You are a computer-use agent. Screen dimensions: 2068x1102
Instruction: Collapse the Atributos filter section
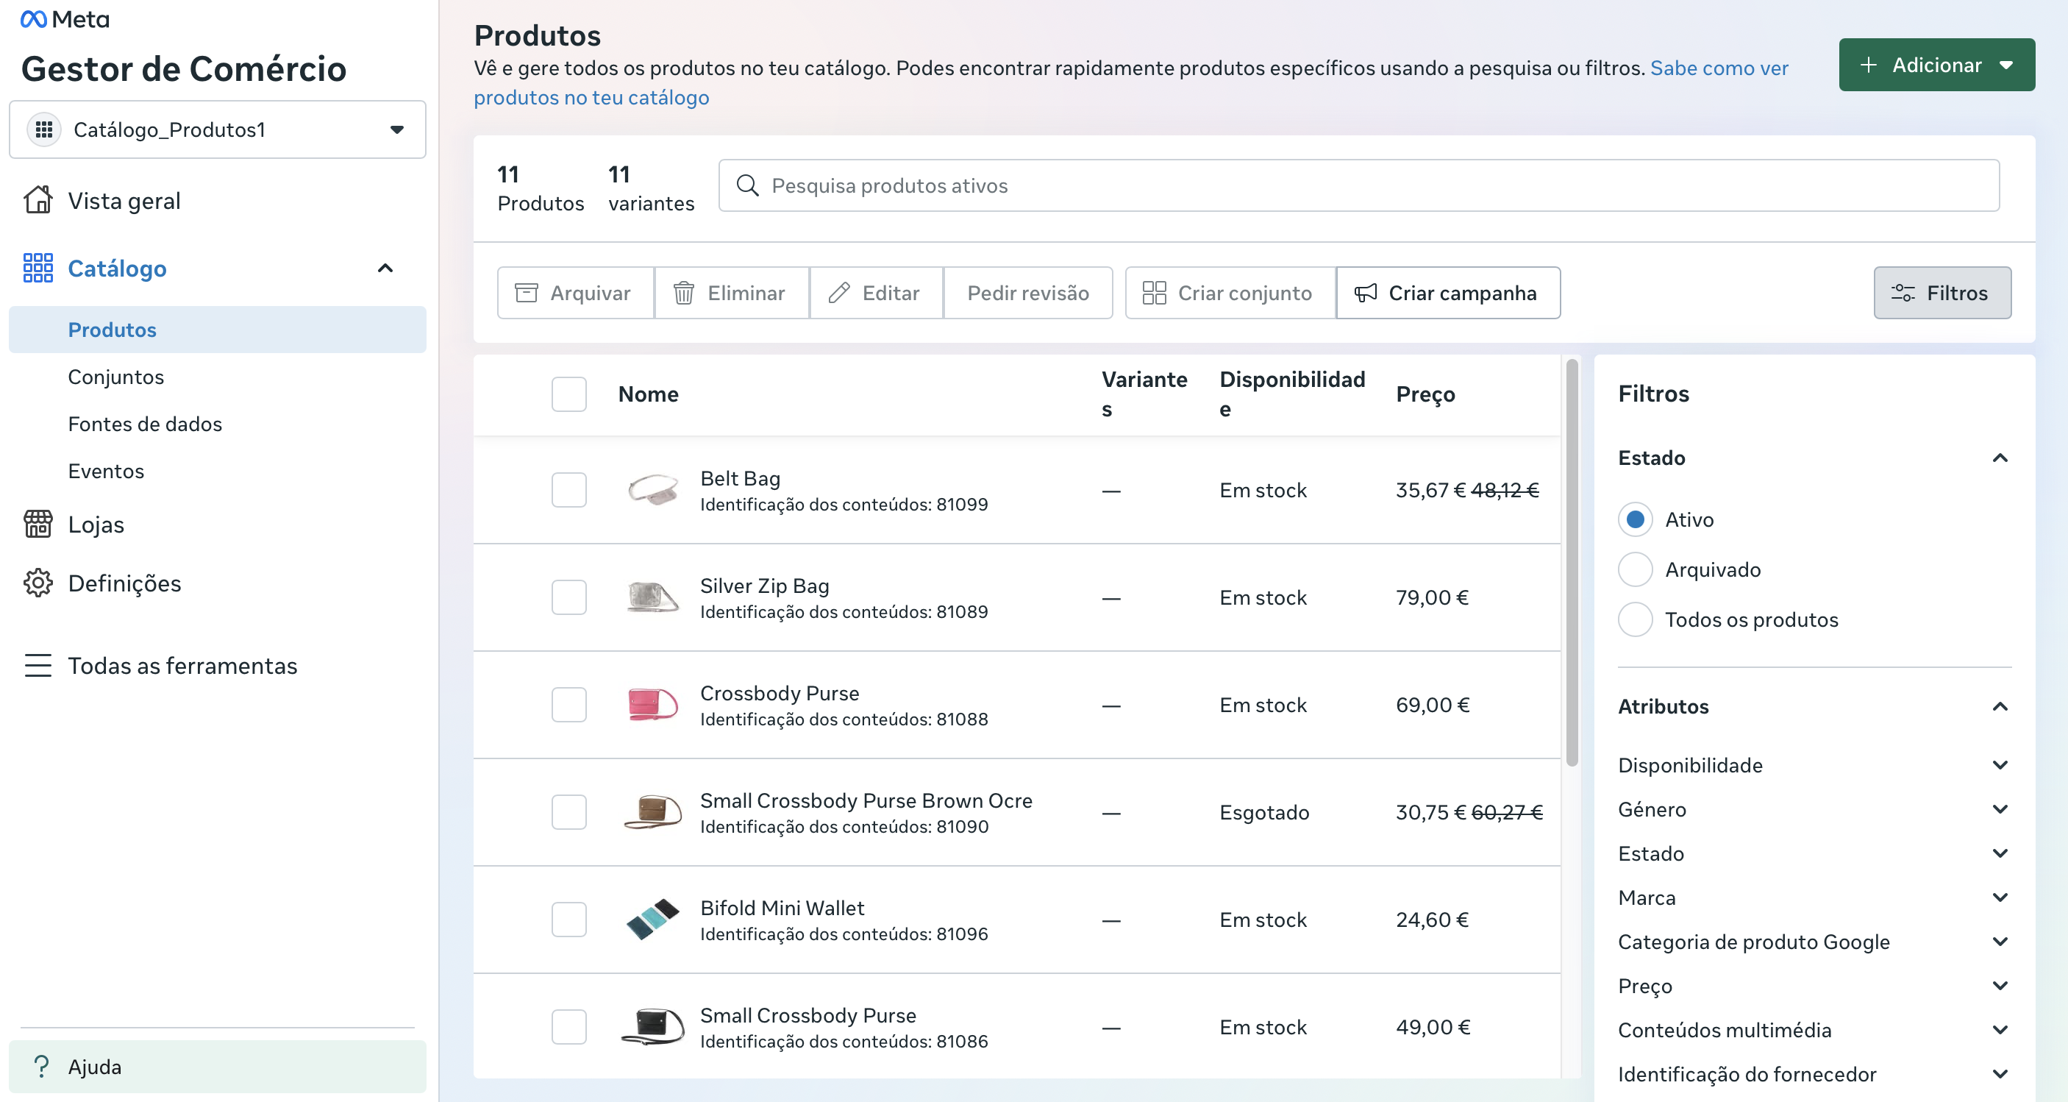tap(2000, 707)
